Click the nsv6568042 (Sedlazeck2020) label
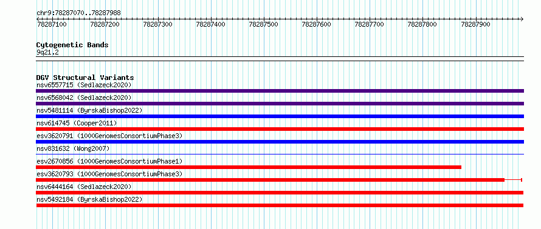This screenshot has height=229, width=541. pos(84,98)
